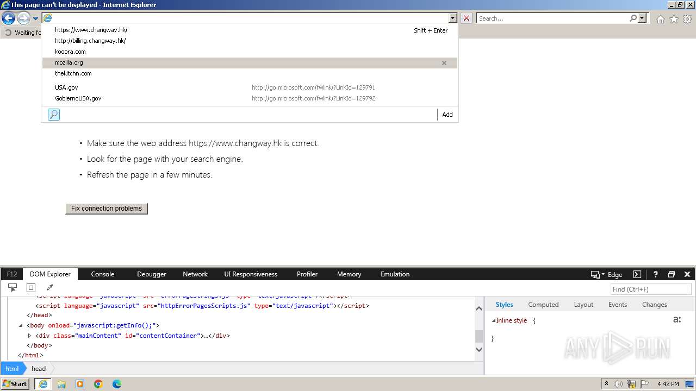Open the search provider dropdown arrow
The image size is (696, 391).
click(642, 18)
